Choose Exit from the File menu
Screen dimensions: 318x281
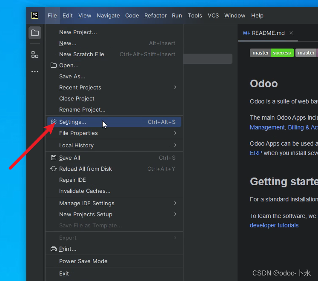114,273
